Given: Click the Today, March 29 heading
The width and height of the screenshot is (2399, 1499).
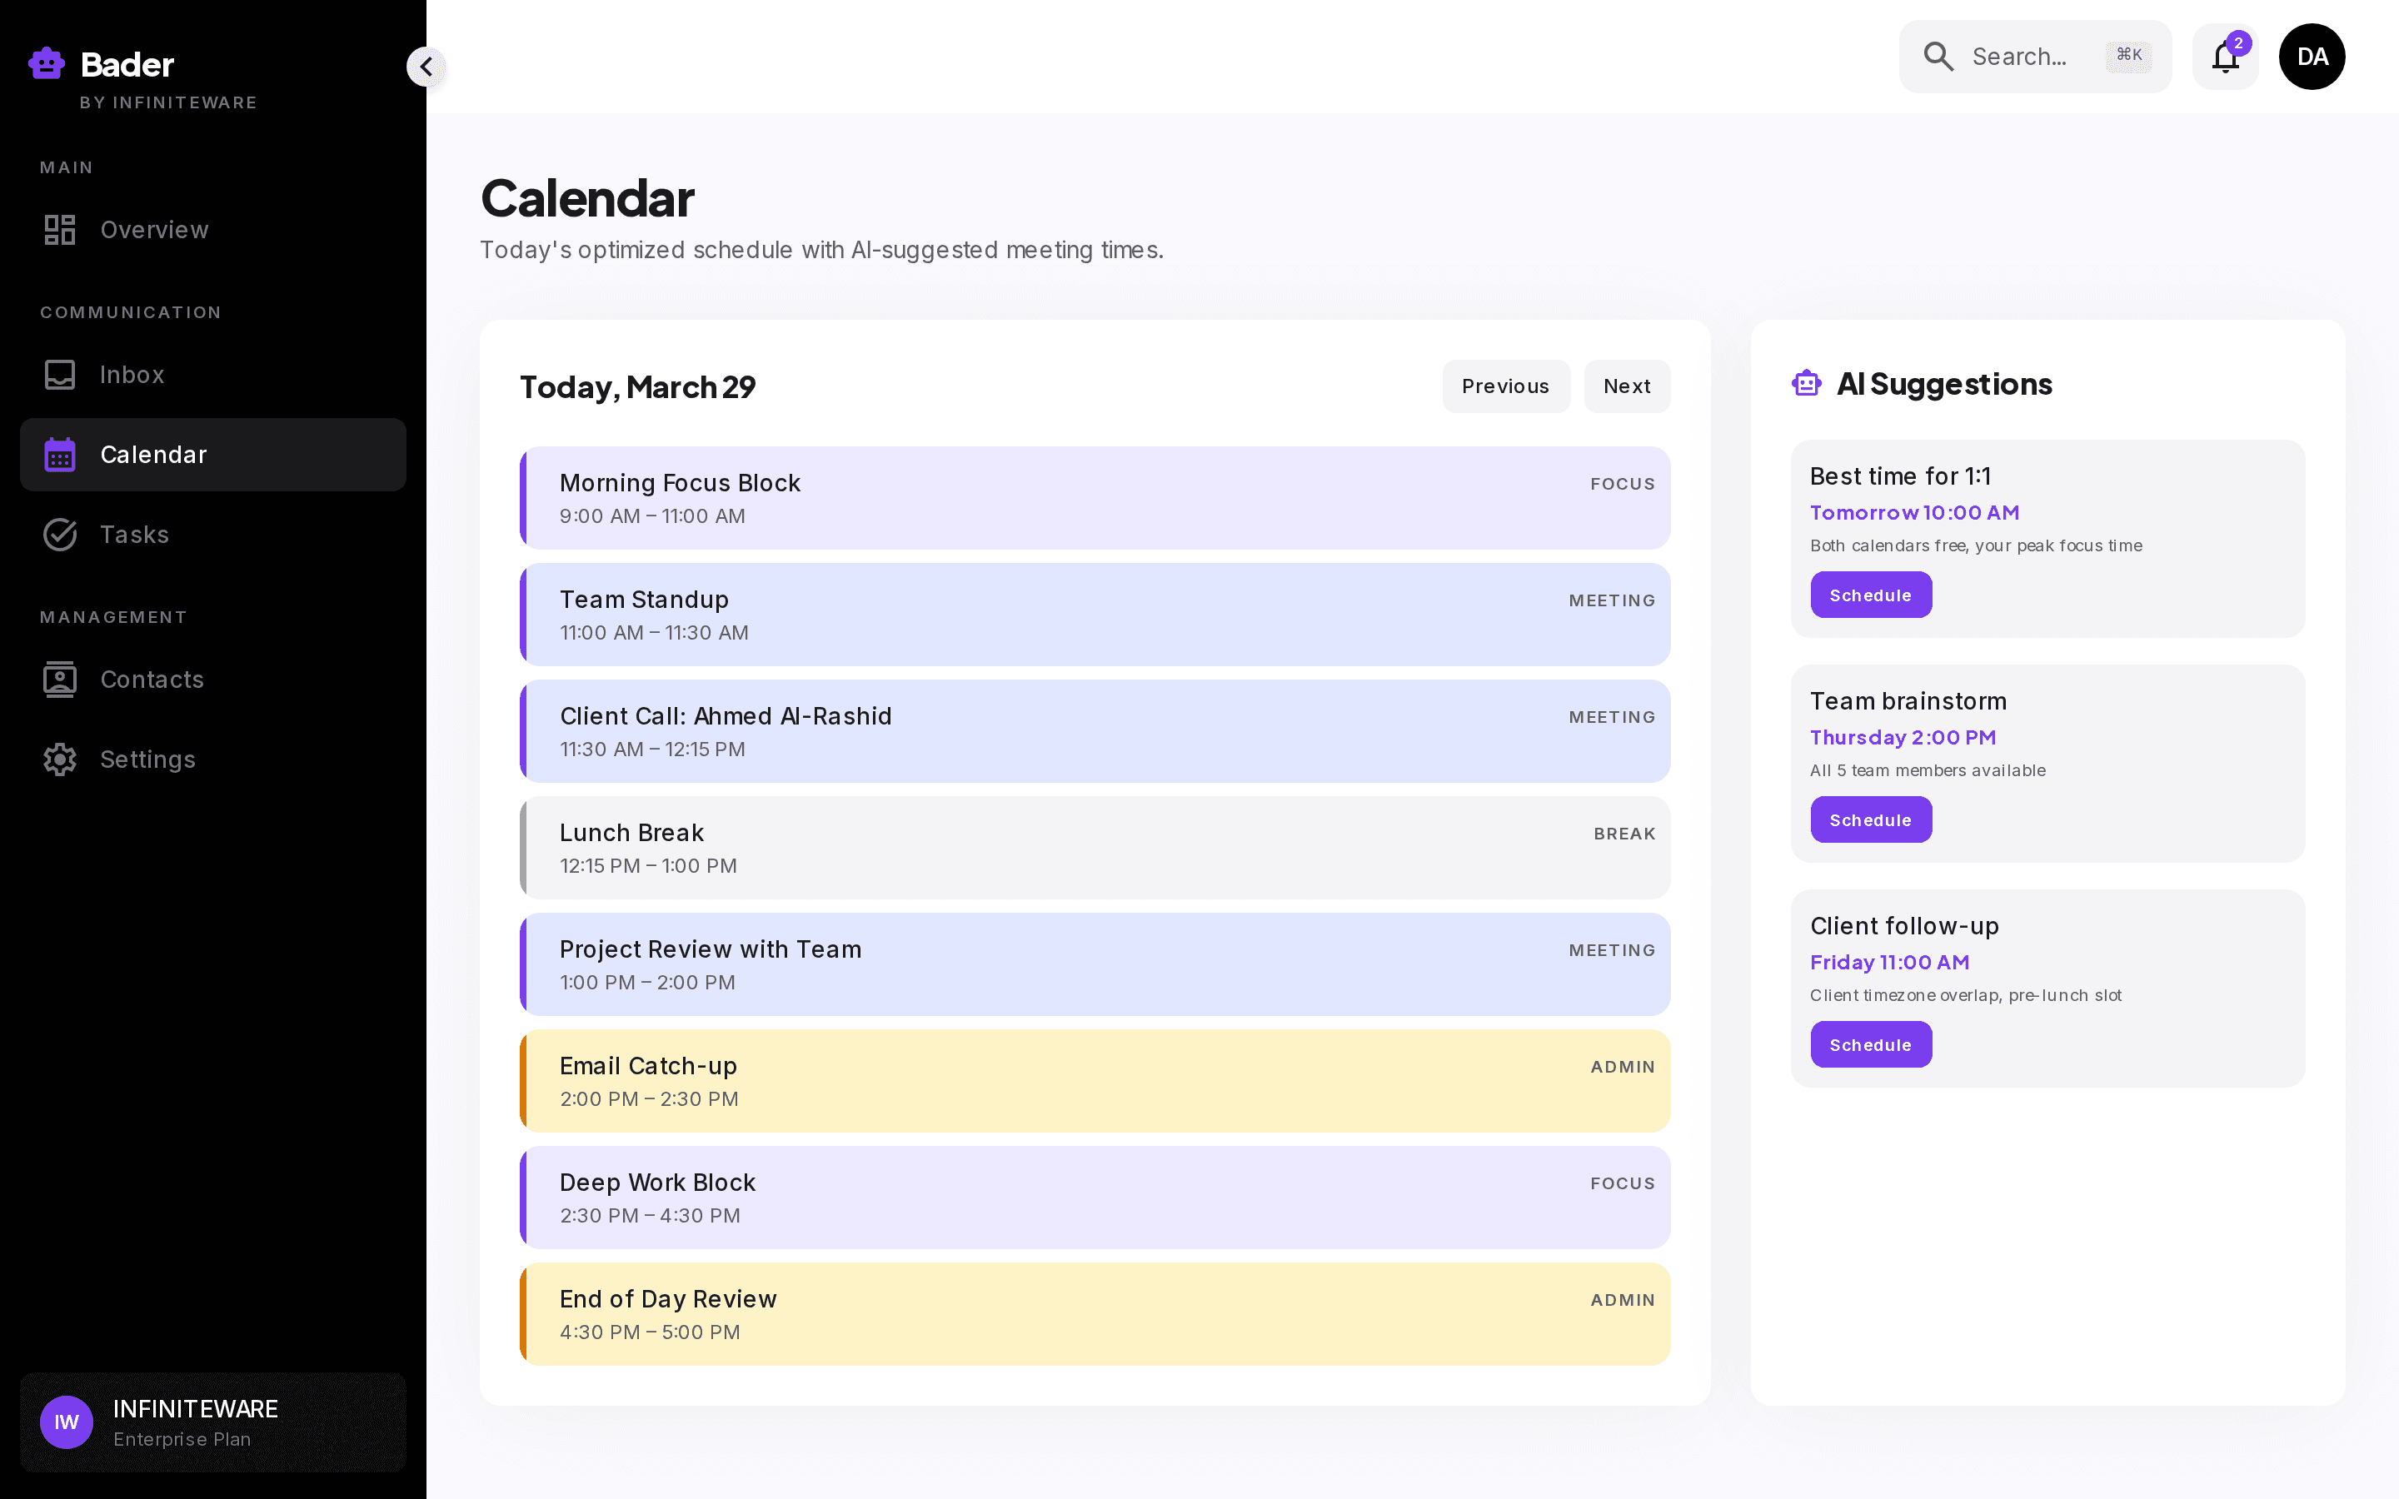Looking at the screenshot, I should (x=637, y=386).
